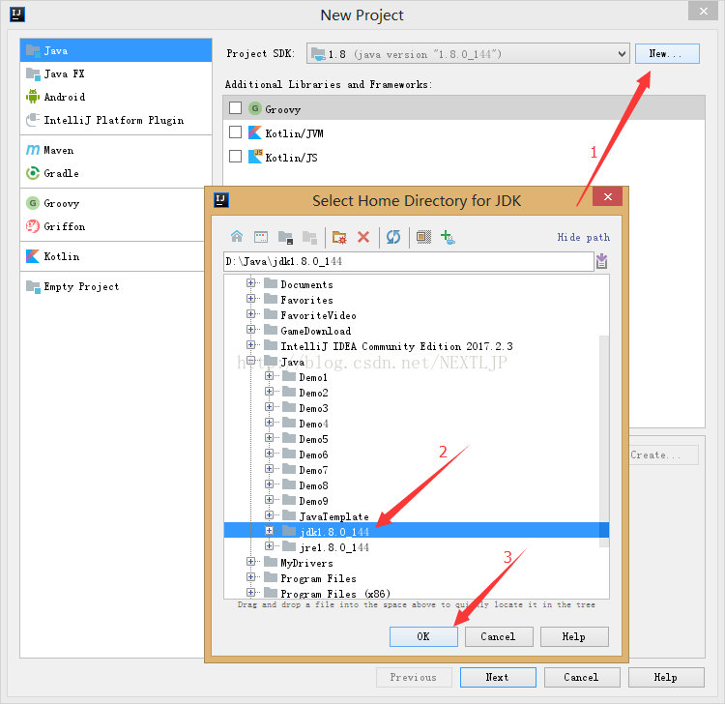Click OK in JDK directory dialog
Screen dimensions: 725x704
click(423, 636)
